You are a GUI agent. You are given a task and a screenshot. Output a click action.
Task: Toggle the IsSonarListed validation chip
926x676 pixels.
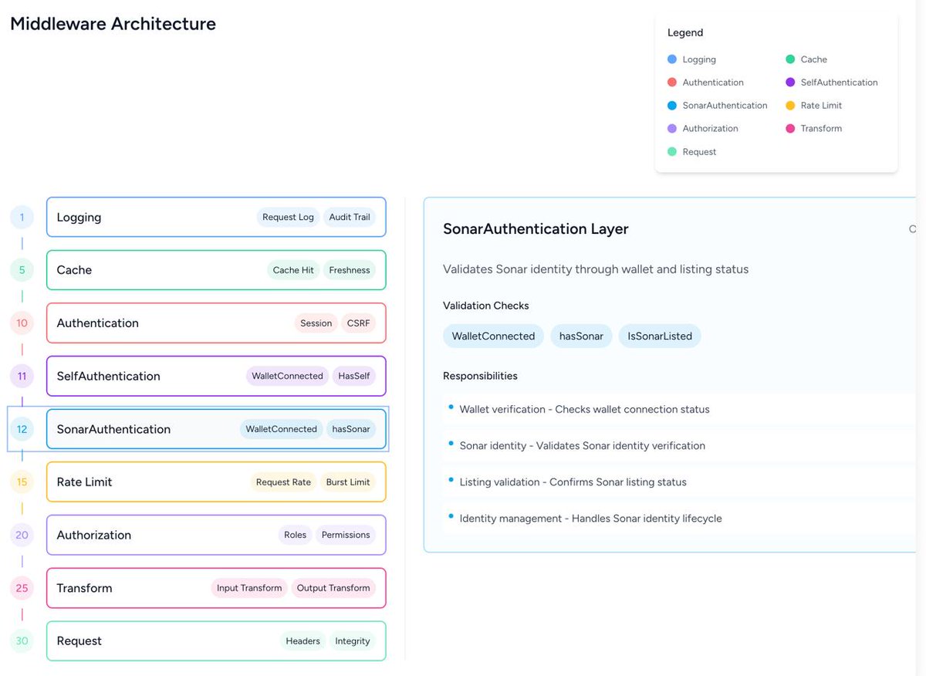[x=660, y=336]
